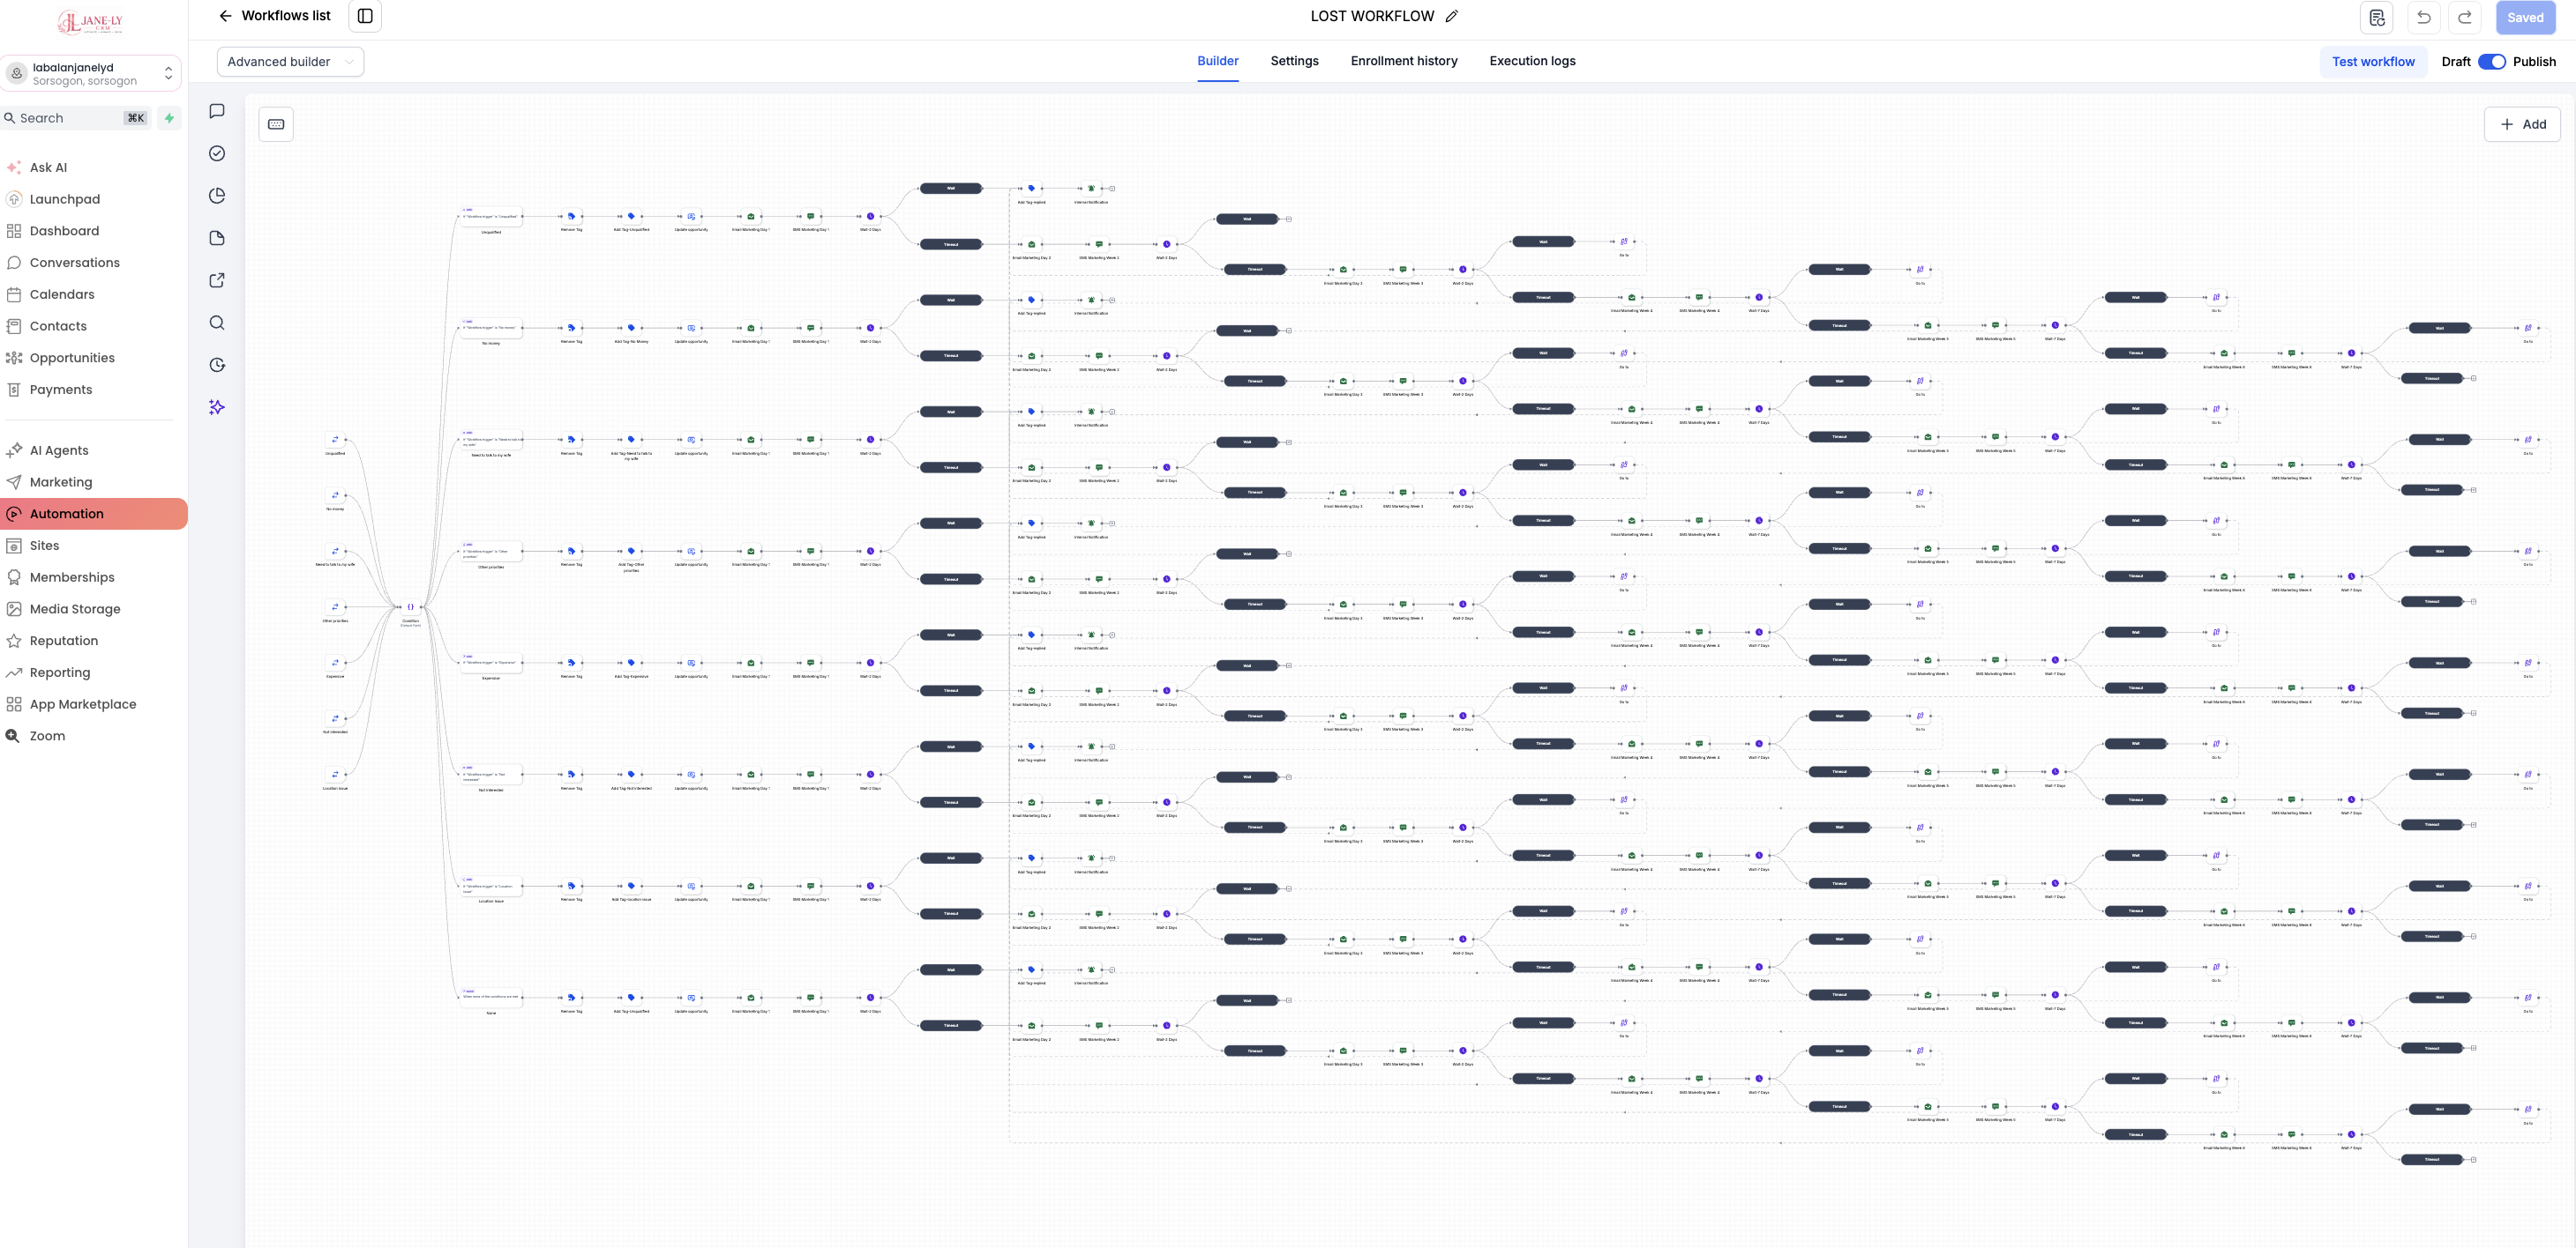Undo the last change
This screenshot has height=1248, width=2576.
point(2424,17)
